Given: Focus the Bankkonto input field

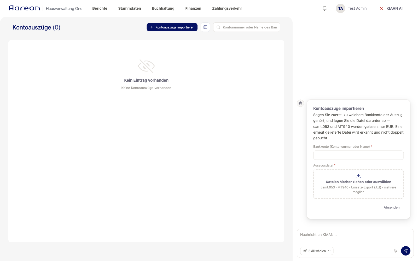Looking at the screenshot, I should tap(358, 155).
